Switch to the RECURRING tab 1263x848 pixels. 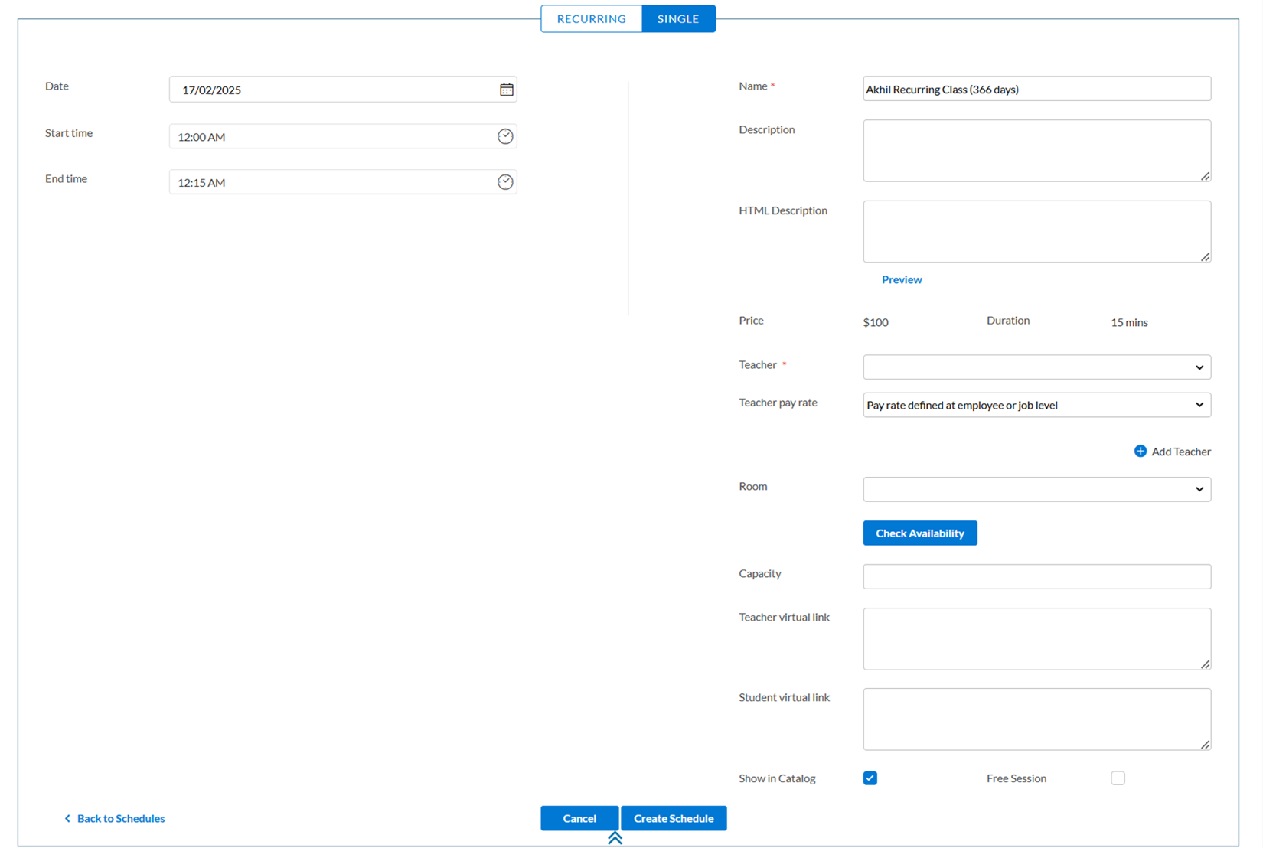click(x=591, y=18)
